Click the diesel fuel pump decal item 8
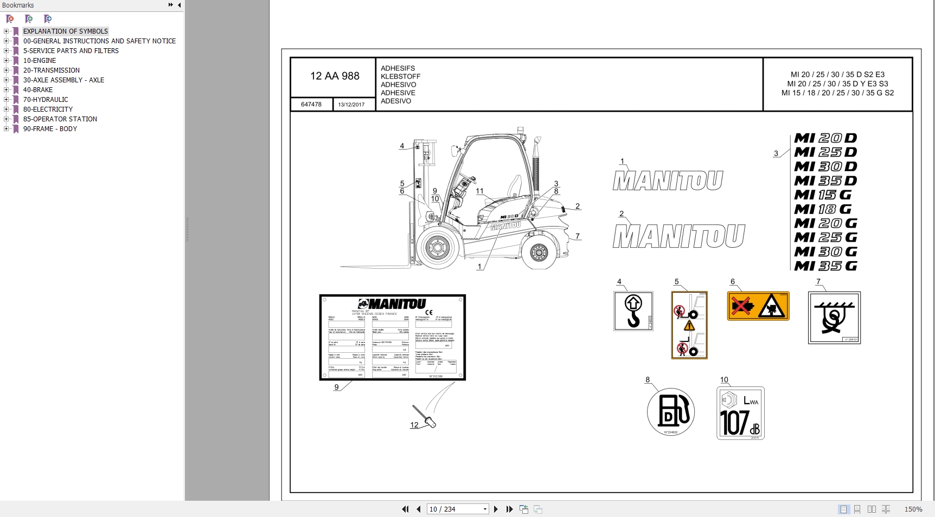Screen dimensions: 935x517 (671, 412)
